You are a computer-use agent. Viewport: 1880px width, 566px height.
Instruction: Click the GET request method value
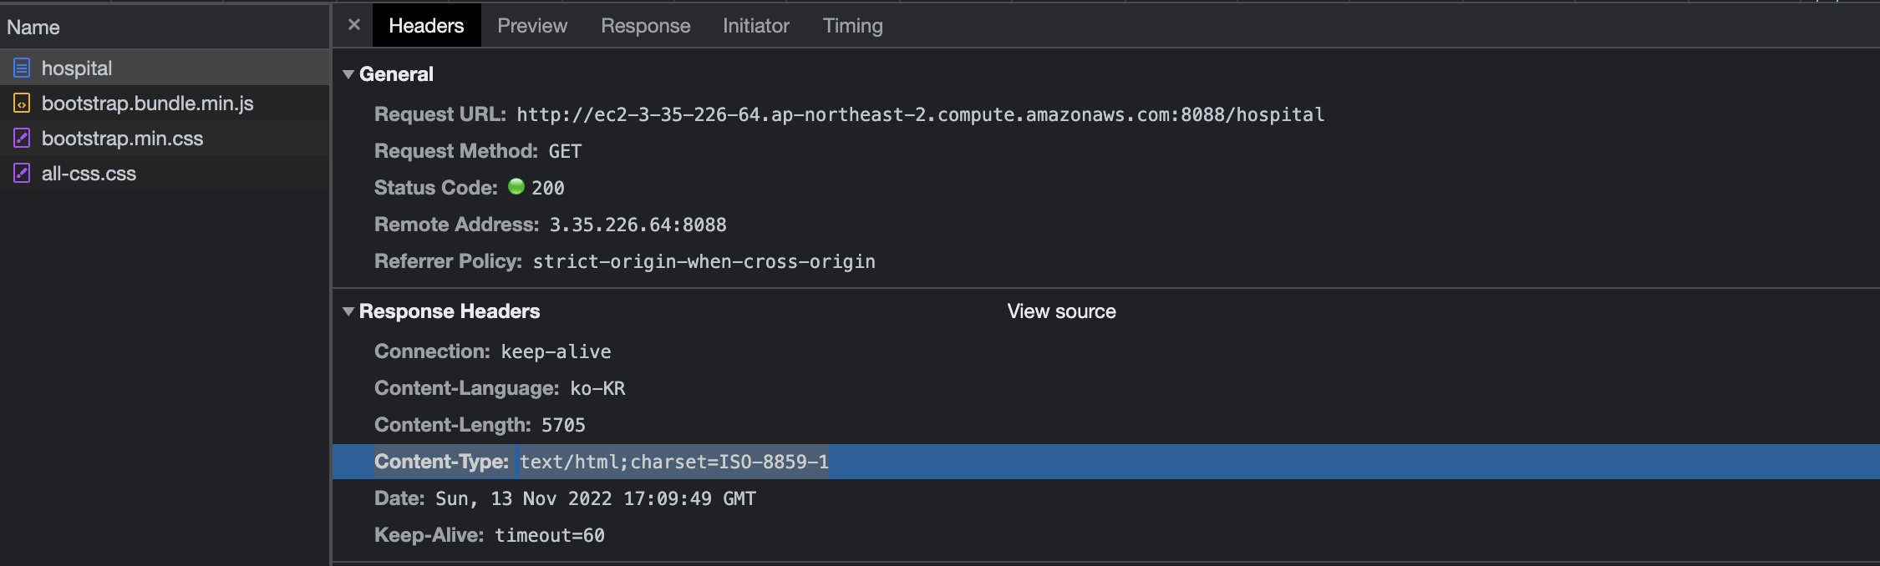point(565,151)
